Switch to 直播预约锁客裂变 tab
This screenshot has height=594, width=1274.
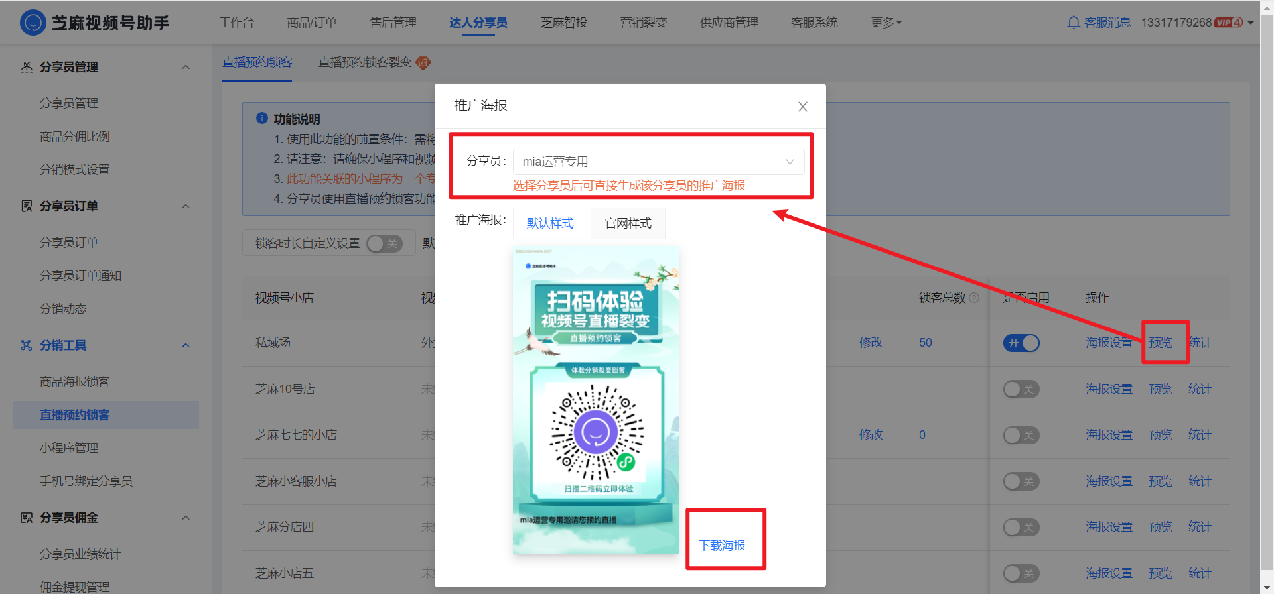click(x=365, y=62)
